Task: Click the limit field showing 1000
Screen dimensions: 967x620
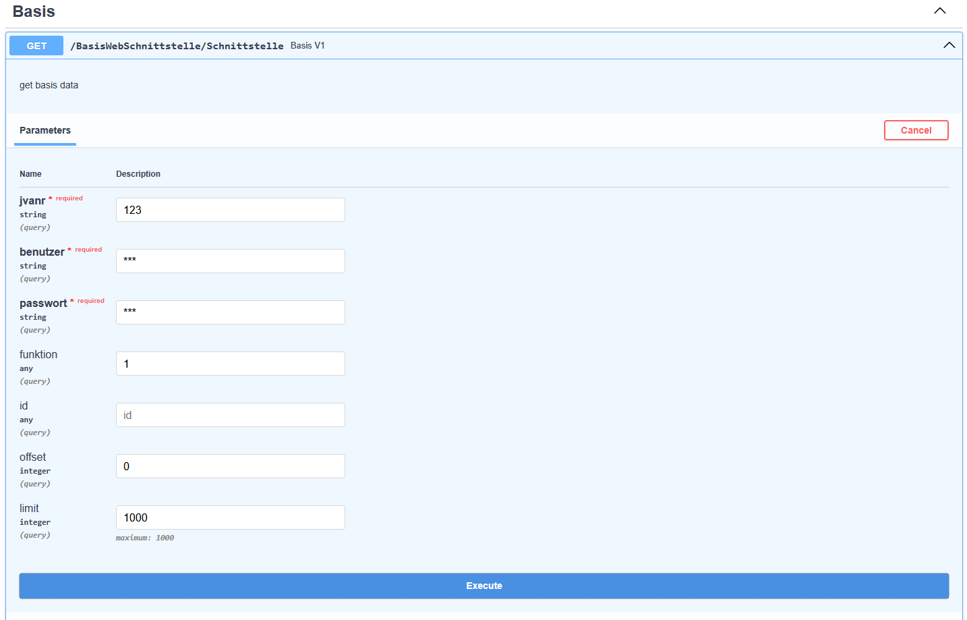Action: pyautogui.click(x=230, y=517)
